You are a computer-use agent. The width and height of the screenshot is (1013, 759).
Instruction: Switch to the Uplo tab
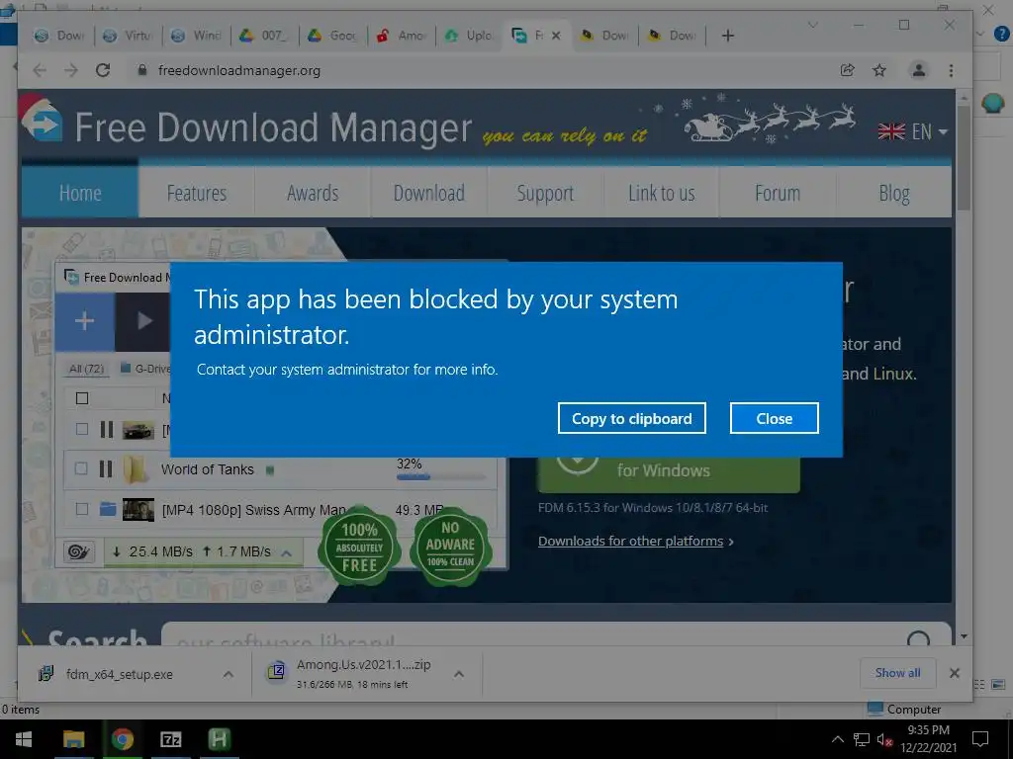pyautogui.click(x=470, y=36)
